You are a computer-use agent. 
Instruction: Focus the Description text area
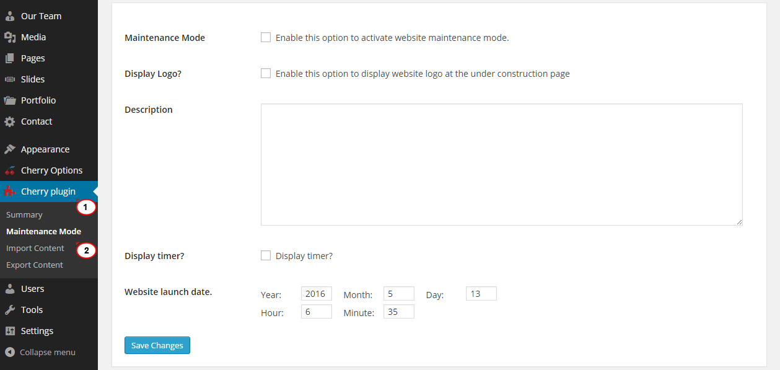[x=502, y=164]
